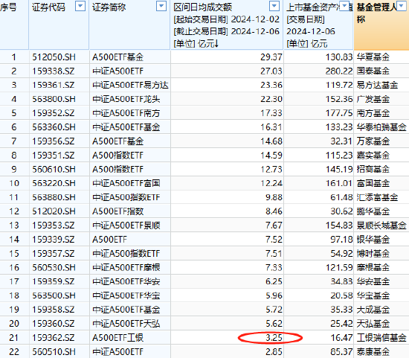Select the name cell 中证A500ETF摩根
Image resolution: width=409 pixels, height=358 pixels.
(x=126, y=267)
